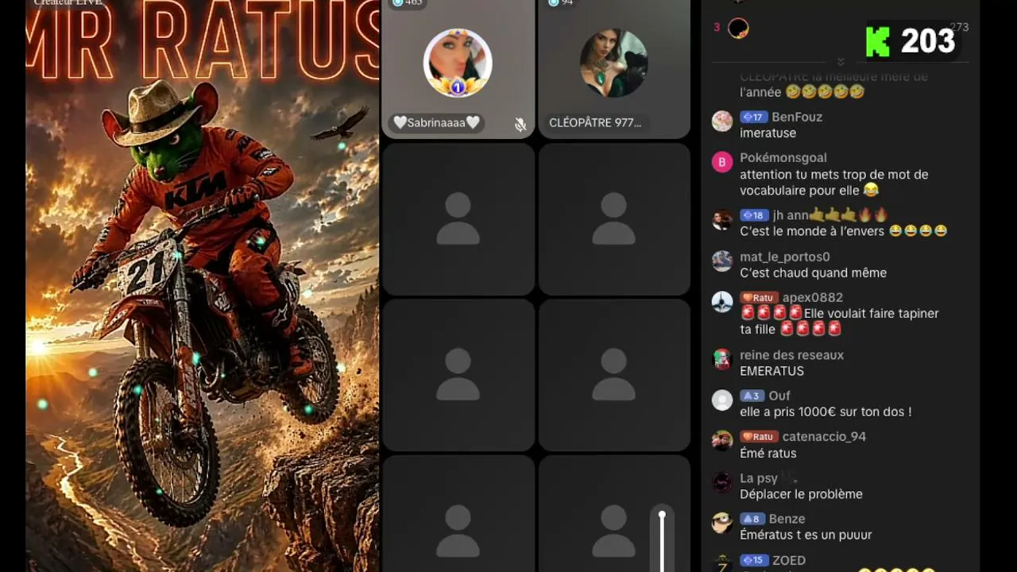The width and height of the screenshot is (1017, 572).
Task: Click the level 18 badge beside jh ann
Action: pyautogui.click(x=754, y=215)
